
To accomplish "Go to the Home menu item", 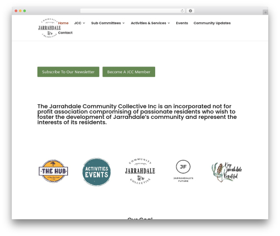I will [x=63, y=23].
